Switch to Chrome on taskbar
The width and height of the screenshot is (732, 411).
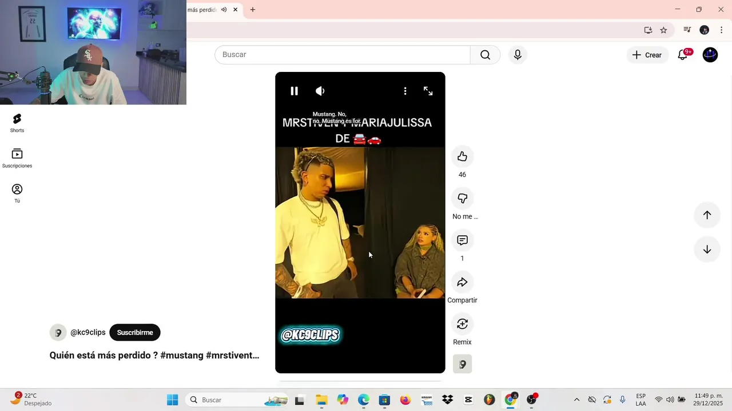[x=510, y=400]
